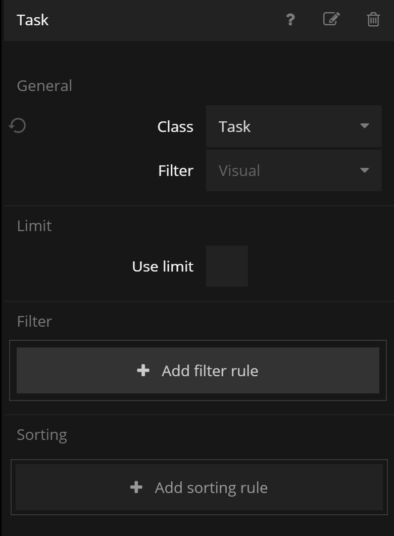Open the Class dropdown showing Task

(x=294, y=126)
